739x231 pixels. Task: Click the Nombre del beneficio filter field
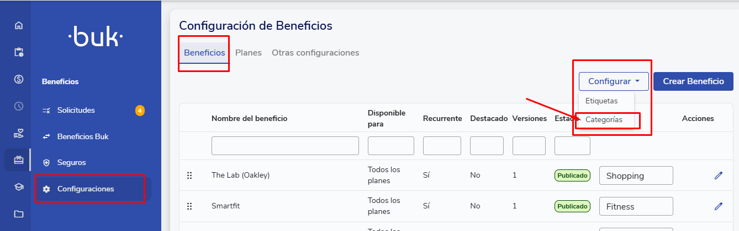click(285, 146)
